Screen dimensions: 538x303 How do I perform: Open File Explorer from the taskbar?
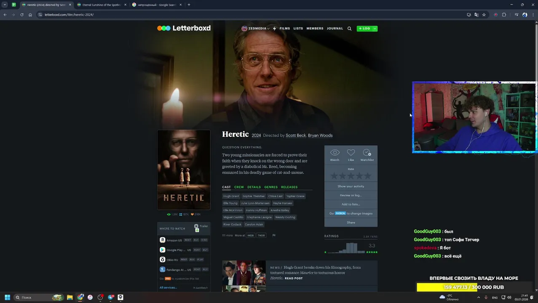tap(70, 297)
